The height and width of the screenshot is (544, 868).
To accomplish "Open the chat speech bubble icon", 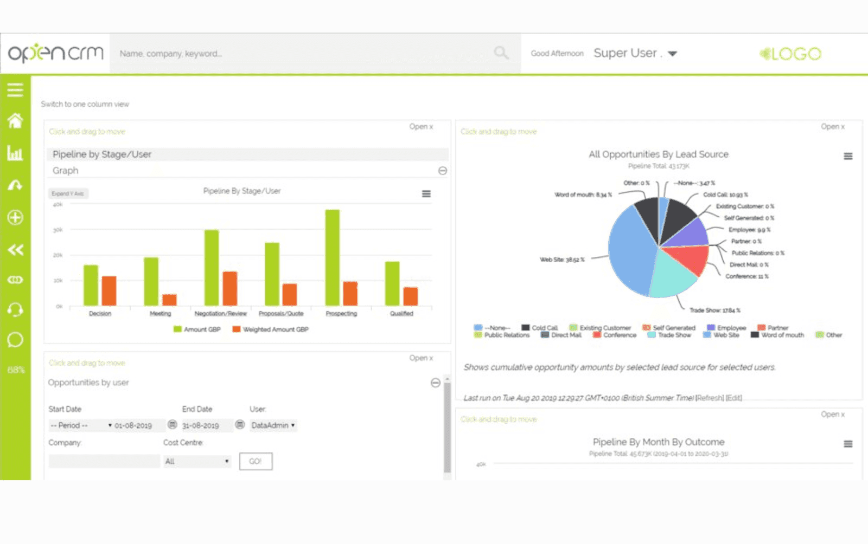I will point(15,339).
